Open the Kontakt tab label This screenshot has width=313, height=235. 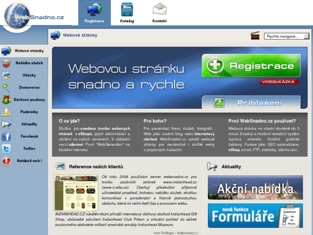point(159,21)
